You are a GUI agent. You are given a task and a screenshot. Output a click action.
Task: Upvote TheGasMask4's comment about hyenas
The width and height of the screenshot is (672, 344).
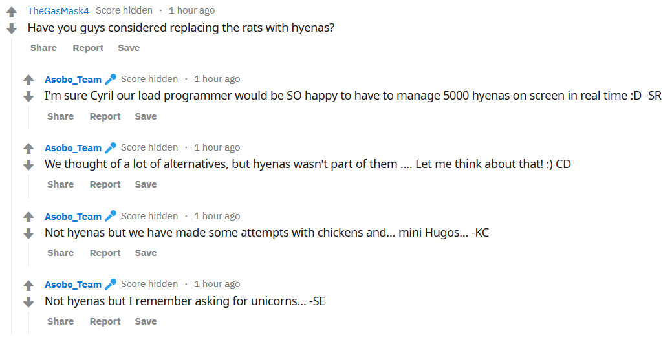point(11,12)
